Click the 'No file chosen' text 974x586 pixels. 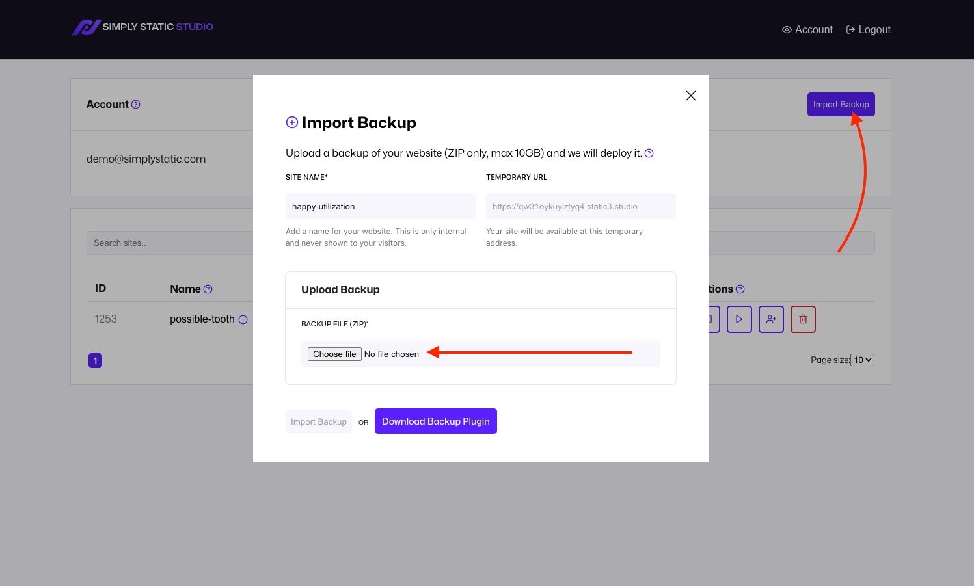(392, 354)
